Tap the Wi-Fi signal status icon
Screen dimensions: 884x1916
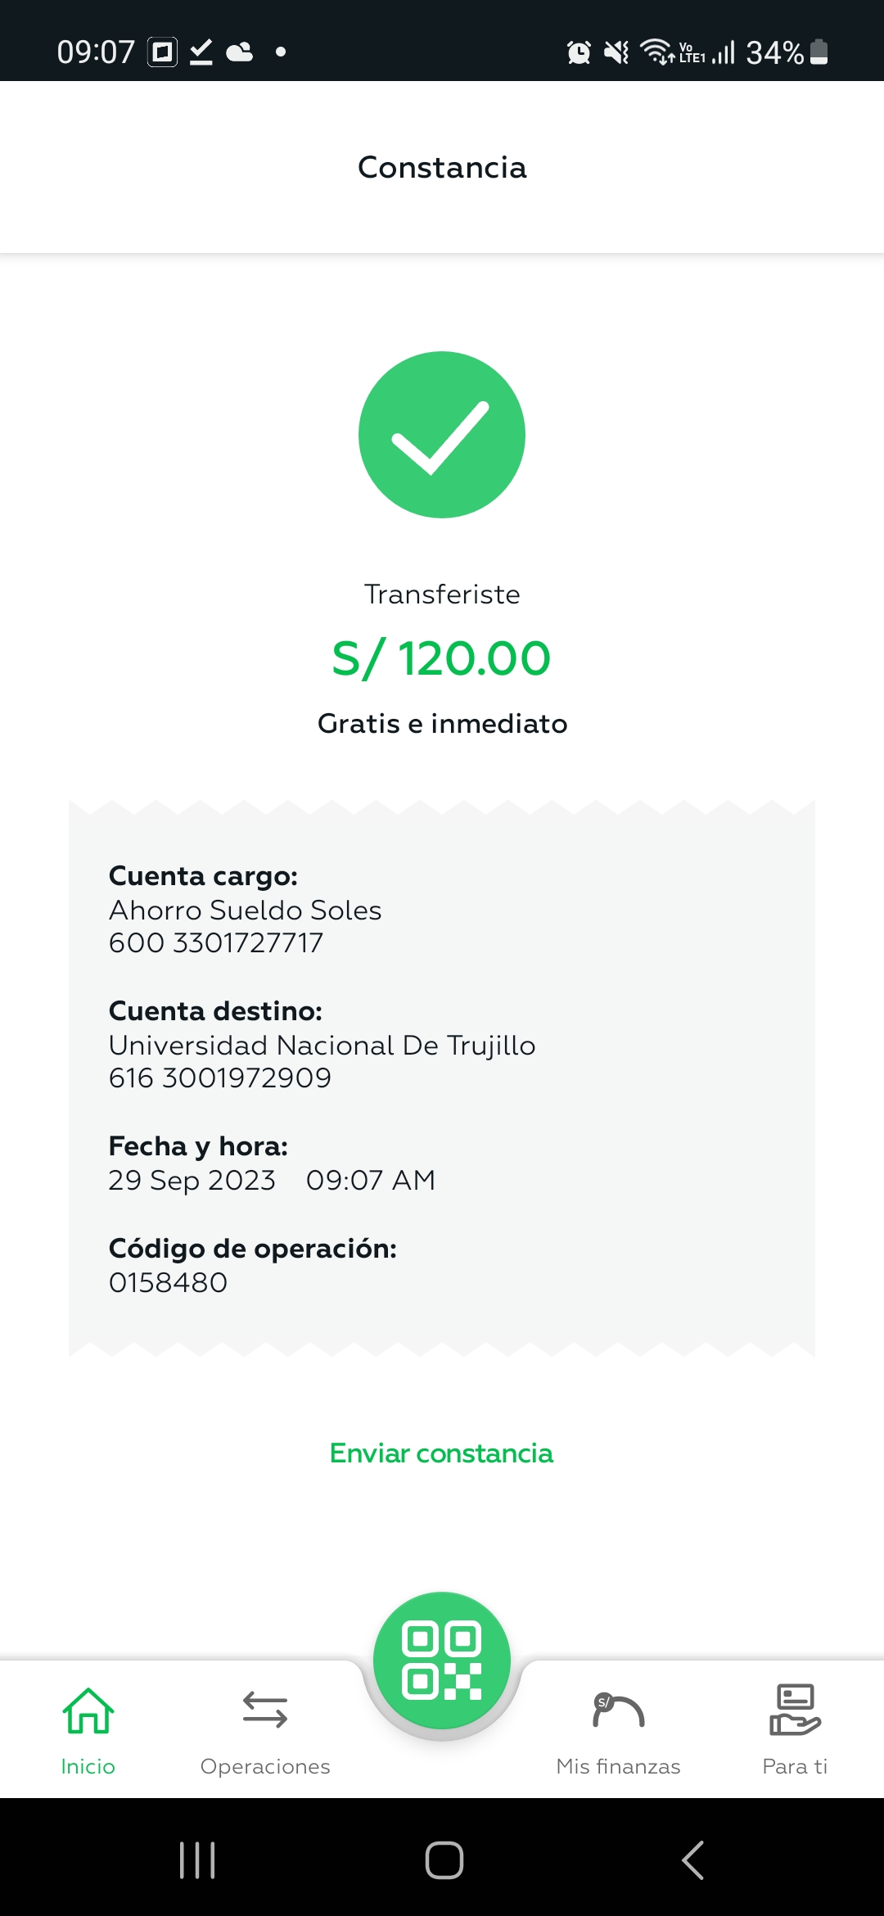(x=656, y=52)
